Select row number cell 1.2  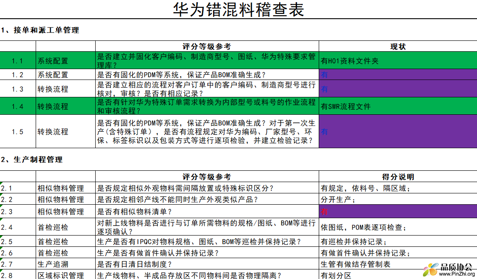[18, 74]
